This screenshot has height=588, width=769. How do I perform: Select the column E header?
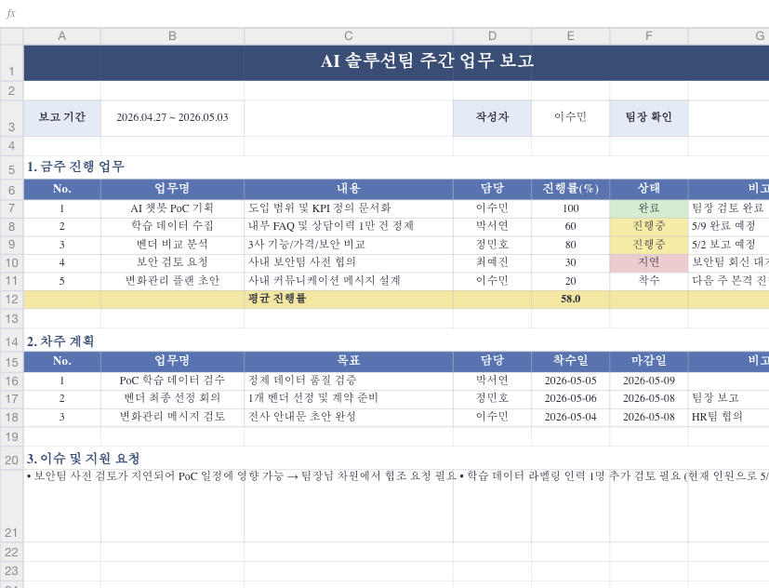(x=570, y=36)
